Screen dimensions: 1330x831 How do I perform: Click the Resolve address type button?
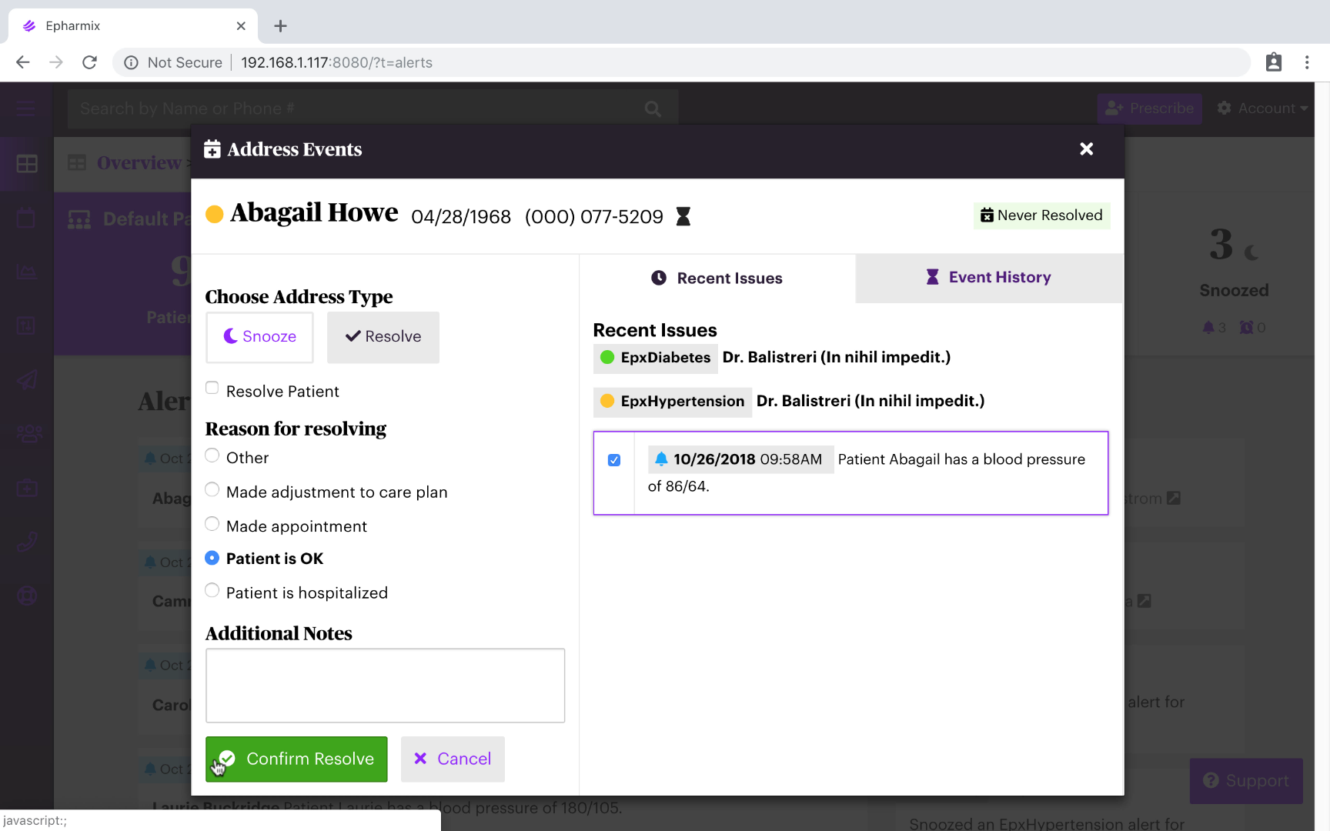[383, 337]
